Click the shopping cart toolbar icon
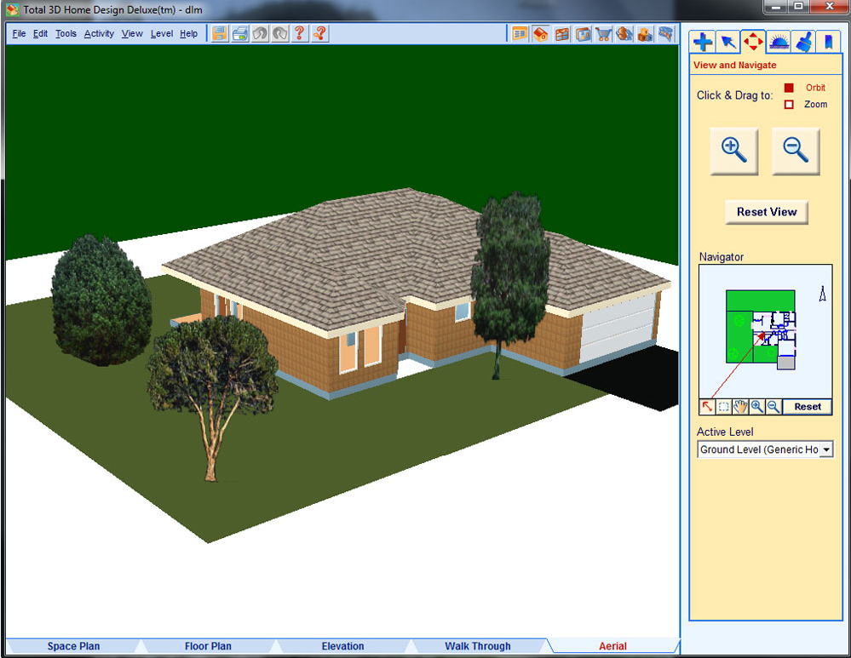851x658 pixels. pos(604,34)
